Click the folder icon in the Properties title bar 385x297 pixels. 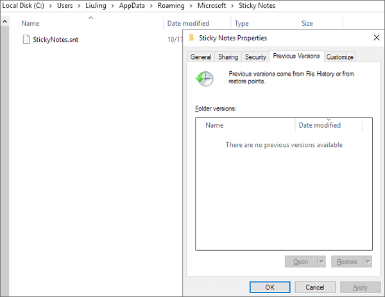(192, 38)
